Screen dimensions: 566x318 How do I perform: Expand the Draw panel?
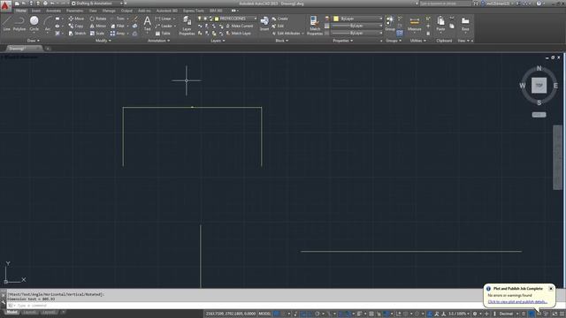(34, 41)
